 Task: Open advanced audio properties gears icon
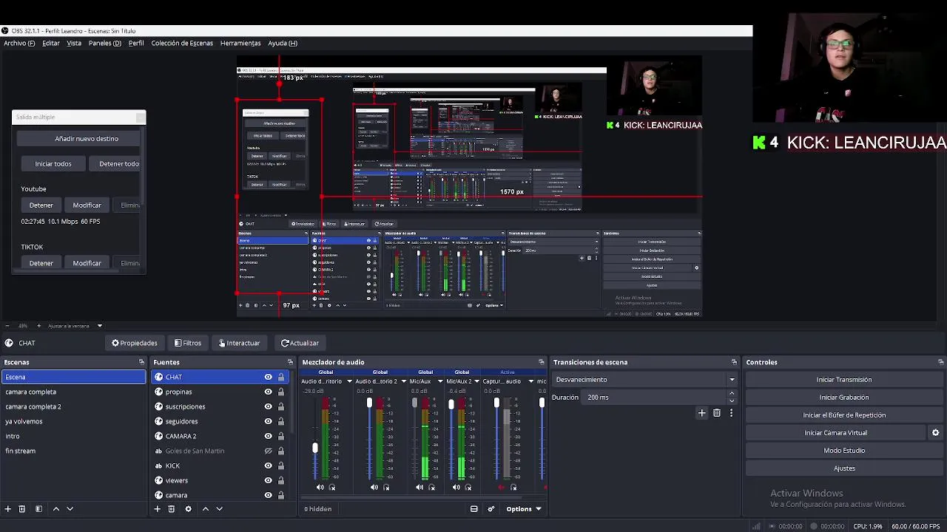491,508
